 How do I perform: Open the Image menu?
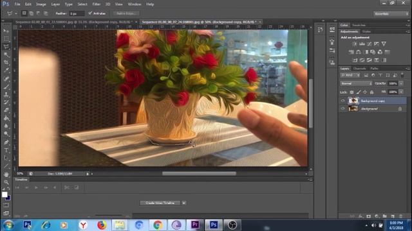click(41, 4)
